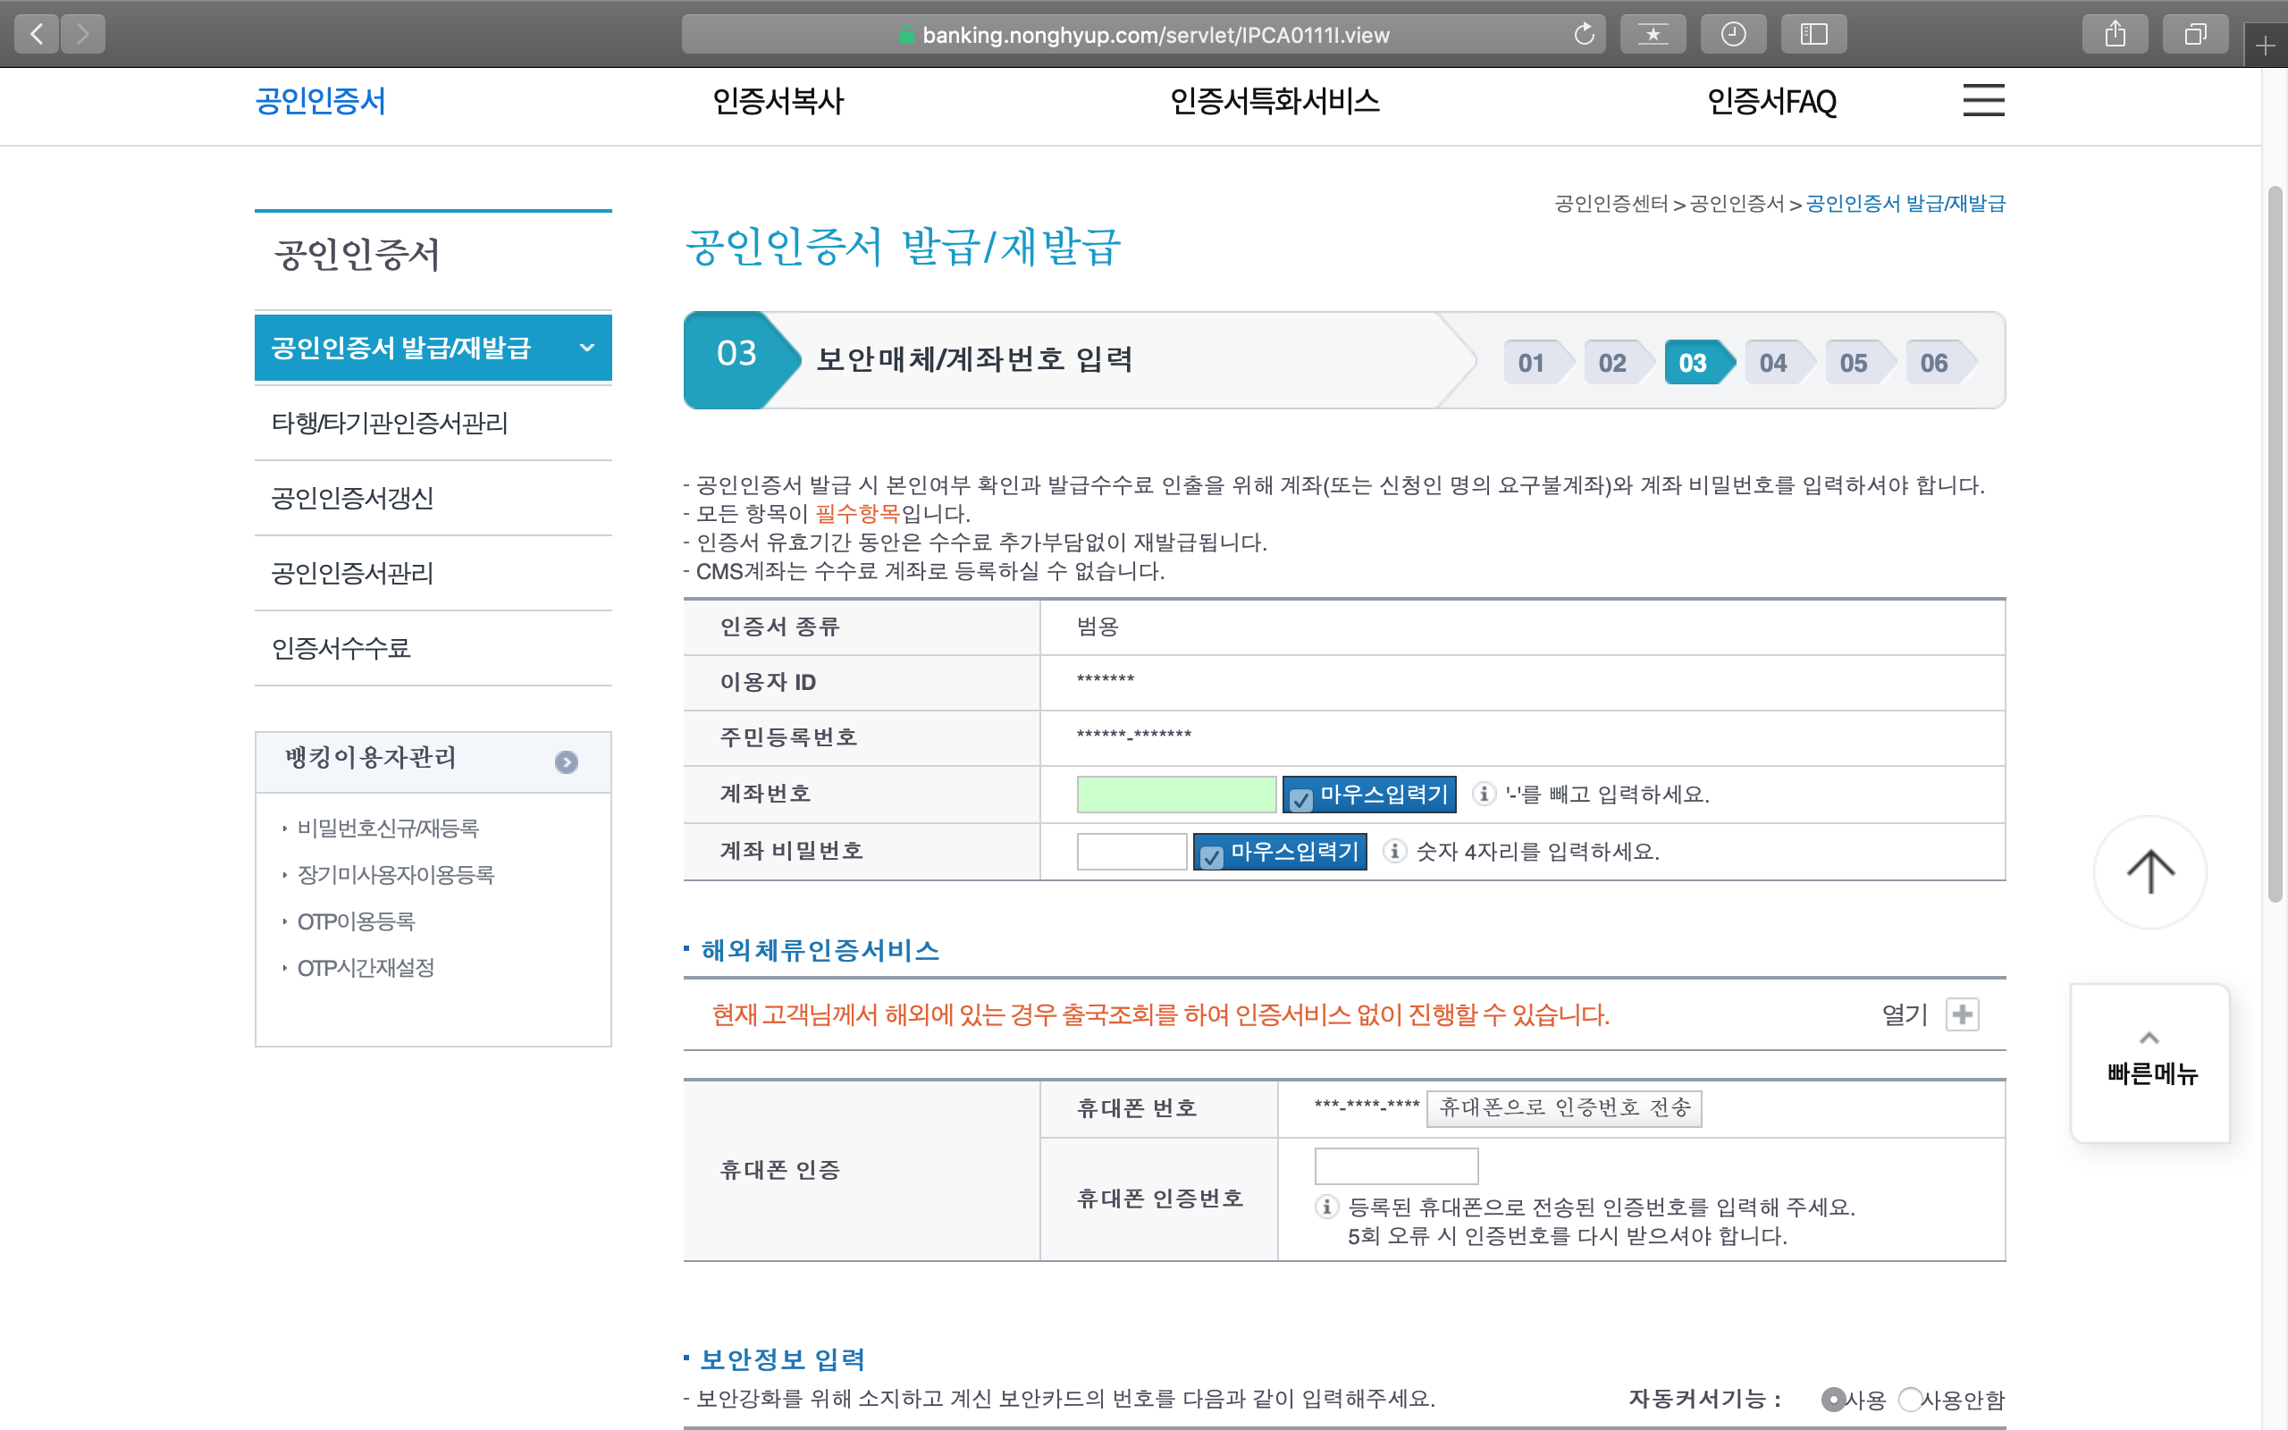Reload the page in address bar
Viewport: 2288px width, 1430px height.
[x=1584, y=35]
